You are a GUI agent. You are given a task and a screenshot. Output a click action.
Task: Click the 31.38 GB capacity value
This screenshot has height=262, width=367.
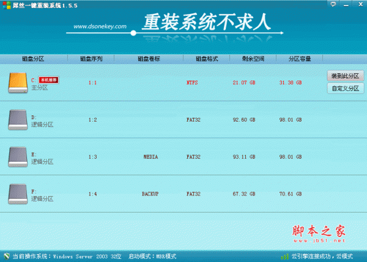tap(291, 82)
